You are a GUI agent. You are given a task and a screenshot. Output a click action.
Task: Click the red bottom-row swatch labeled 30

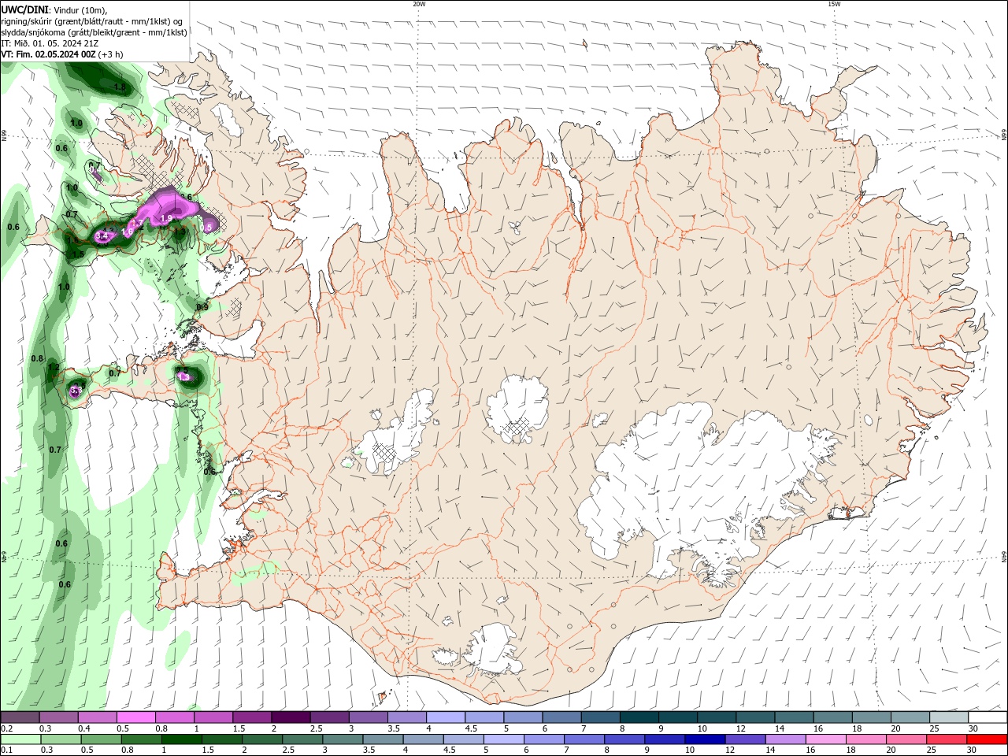tap(988, 739)
